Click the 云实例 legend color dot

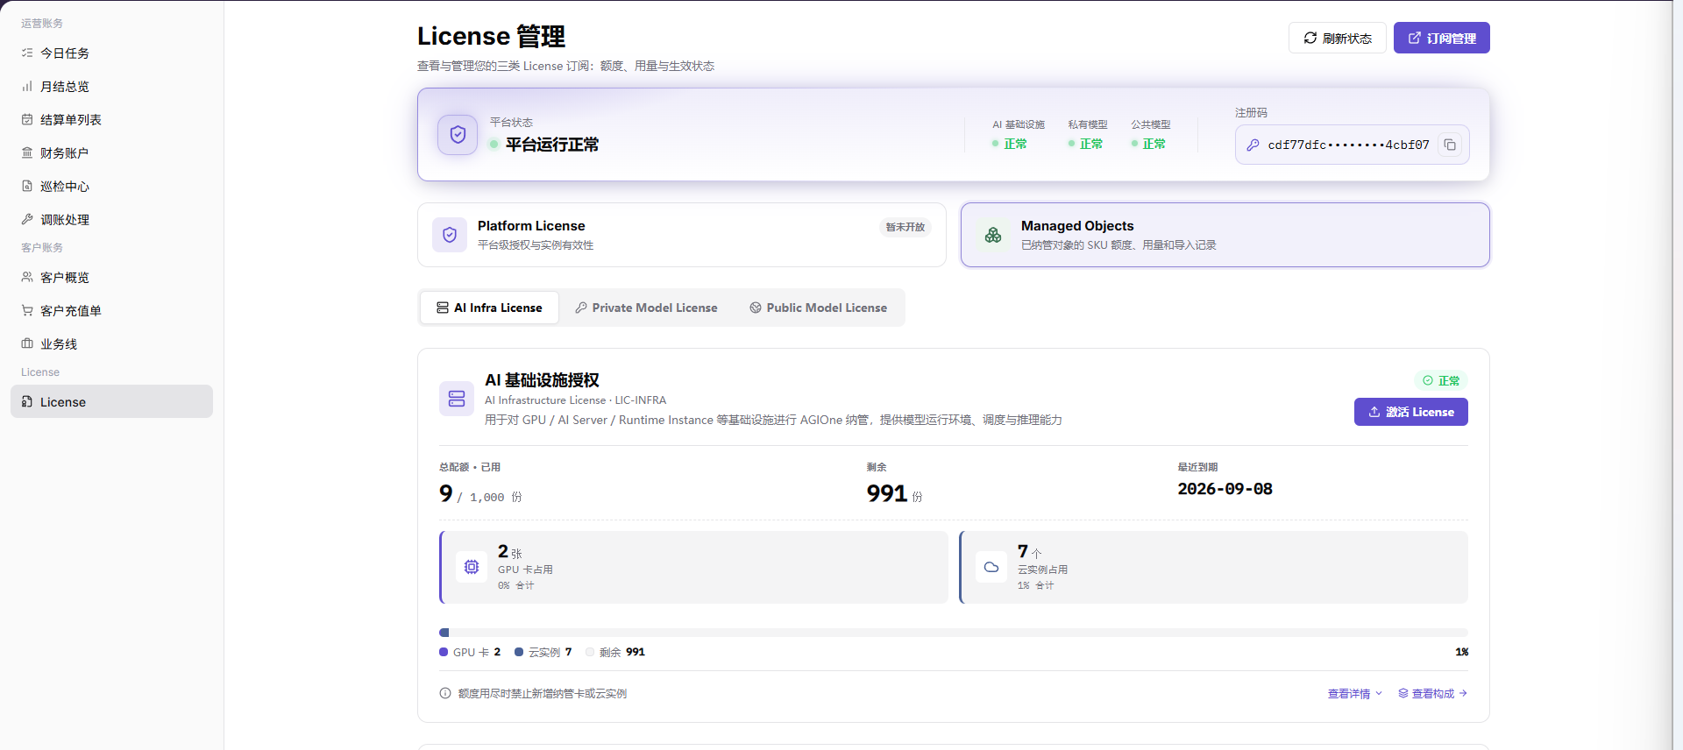coord(519,652)
